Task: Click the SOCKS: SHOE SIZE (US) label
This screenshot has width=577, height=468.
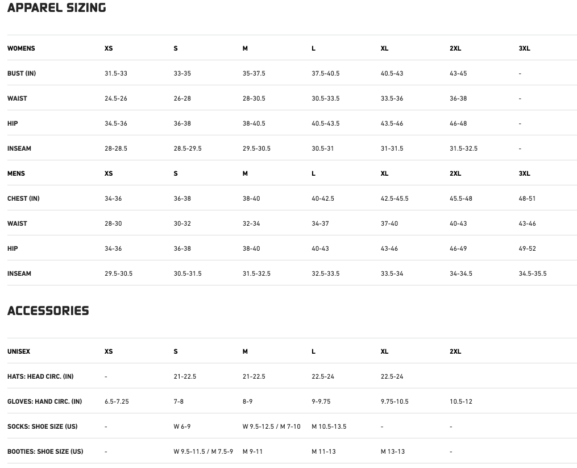Action: (43, 426)
